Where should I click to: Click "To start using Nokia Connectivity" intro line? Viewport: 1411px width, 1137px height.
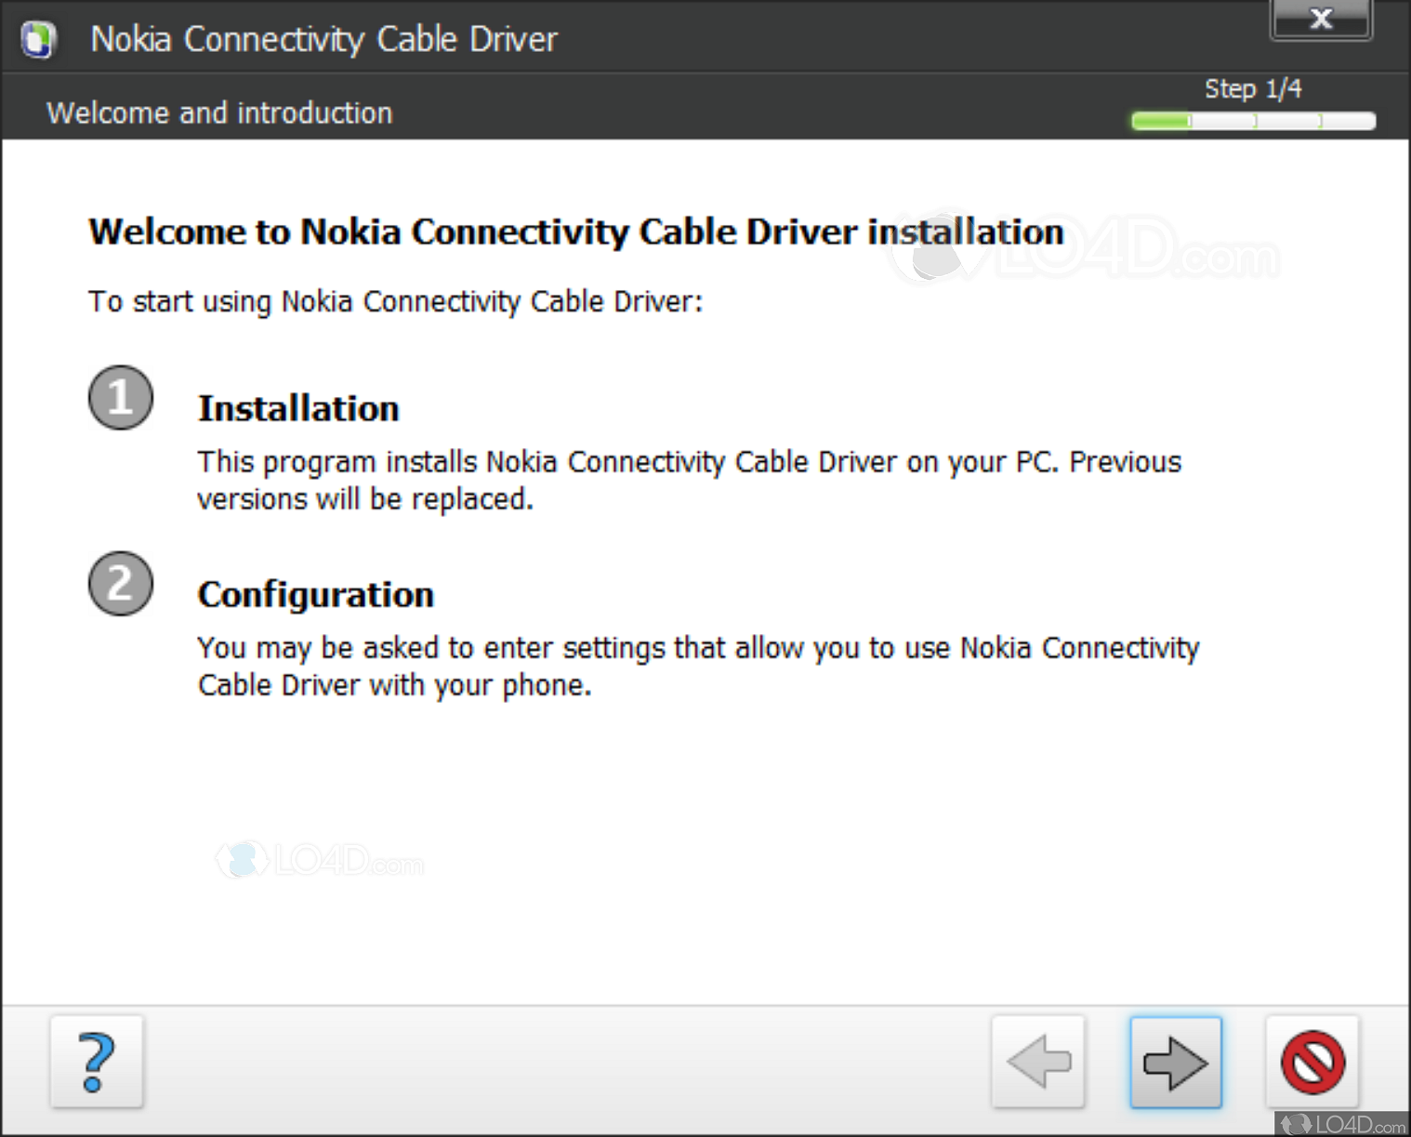point(395,302)
